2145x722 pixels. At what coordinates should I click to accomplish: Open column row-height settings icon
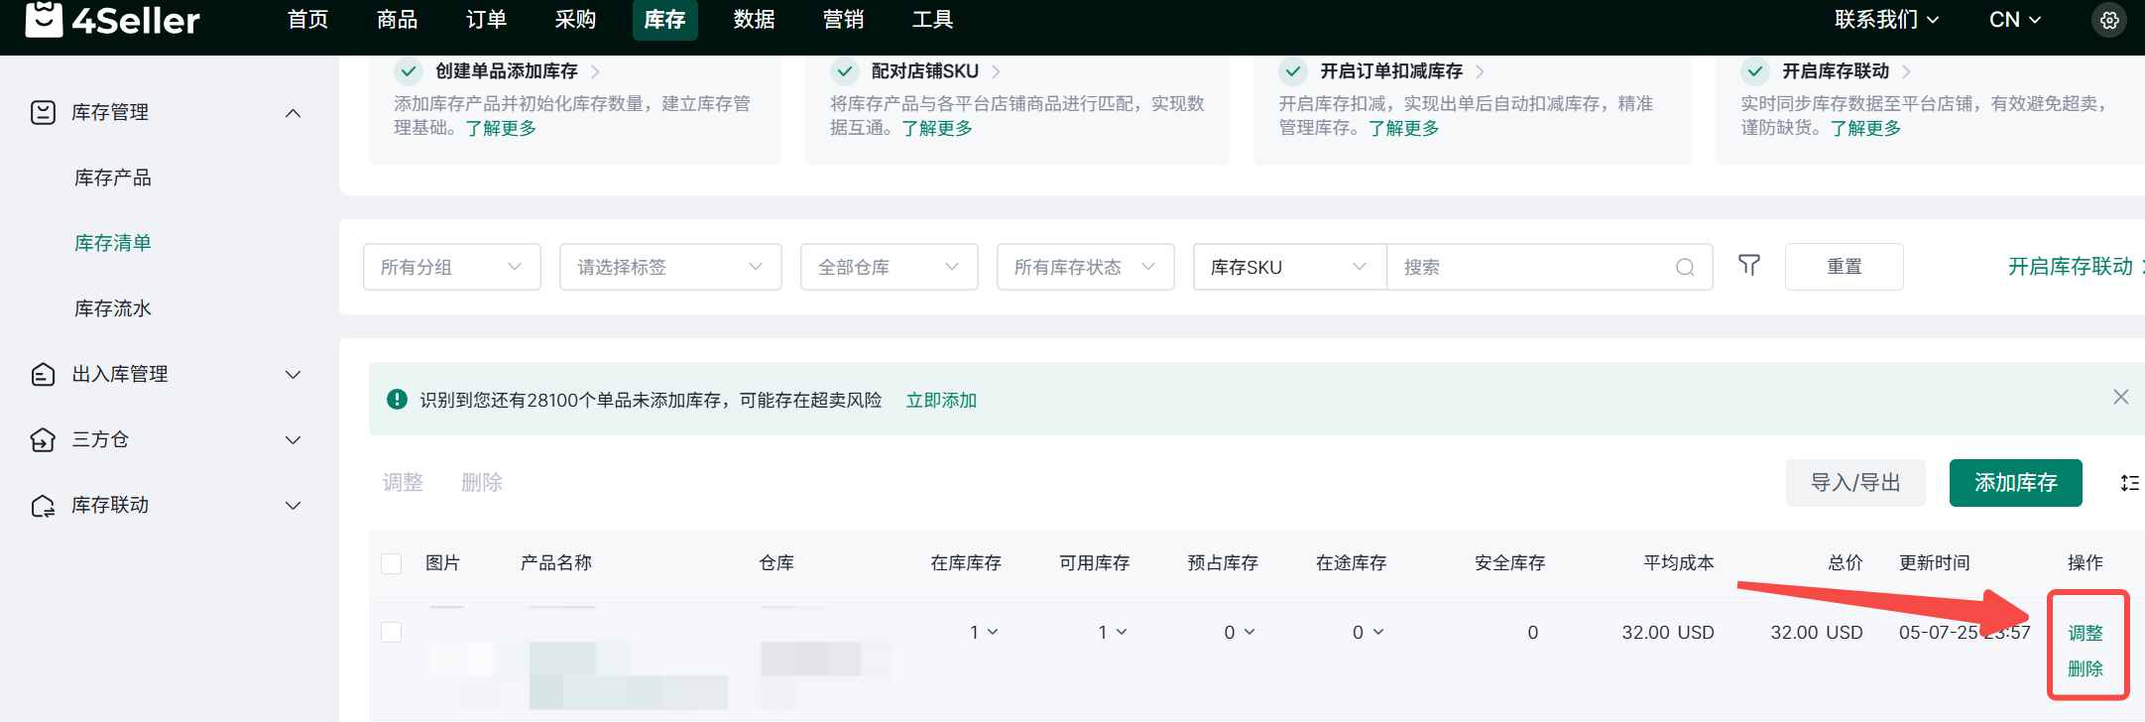[x=2129, y=483]
